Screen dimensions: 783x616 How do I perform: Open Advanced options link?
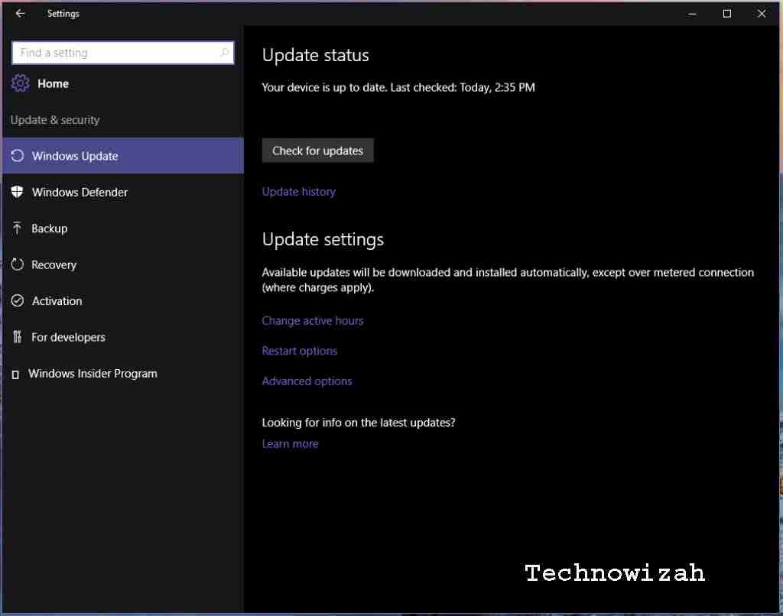(x=307, y=381)
